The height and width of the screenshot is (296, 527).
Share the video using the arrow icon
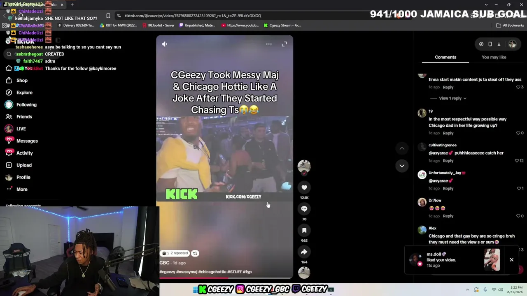(304, 252)
